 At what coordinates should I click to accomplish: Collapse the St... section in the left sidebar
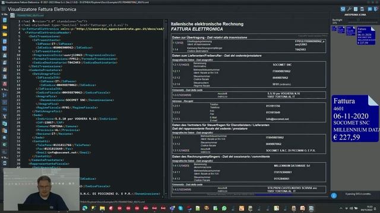[5, 157]
